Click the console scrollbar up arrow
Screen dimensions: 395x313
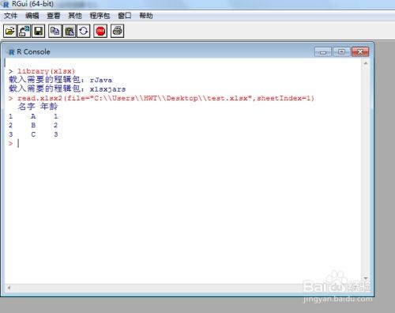pos(366,63)
